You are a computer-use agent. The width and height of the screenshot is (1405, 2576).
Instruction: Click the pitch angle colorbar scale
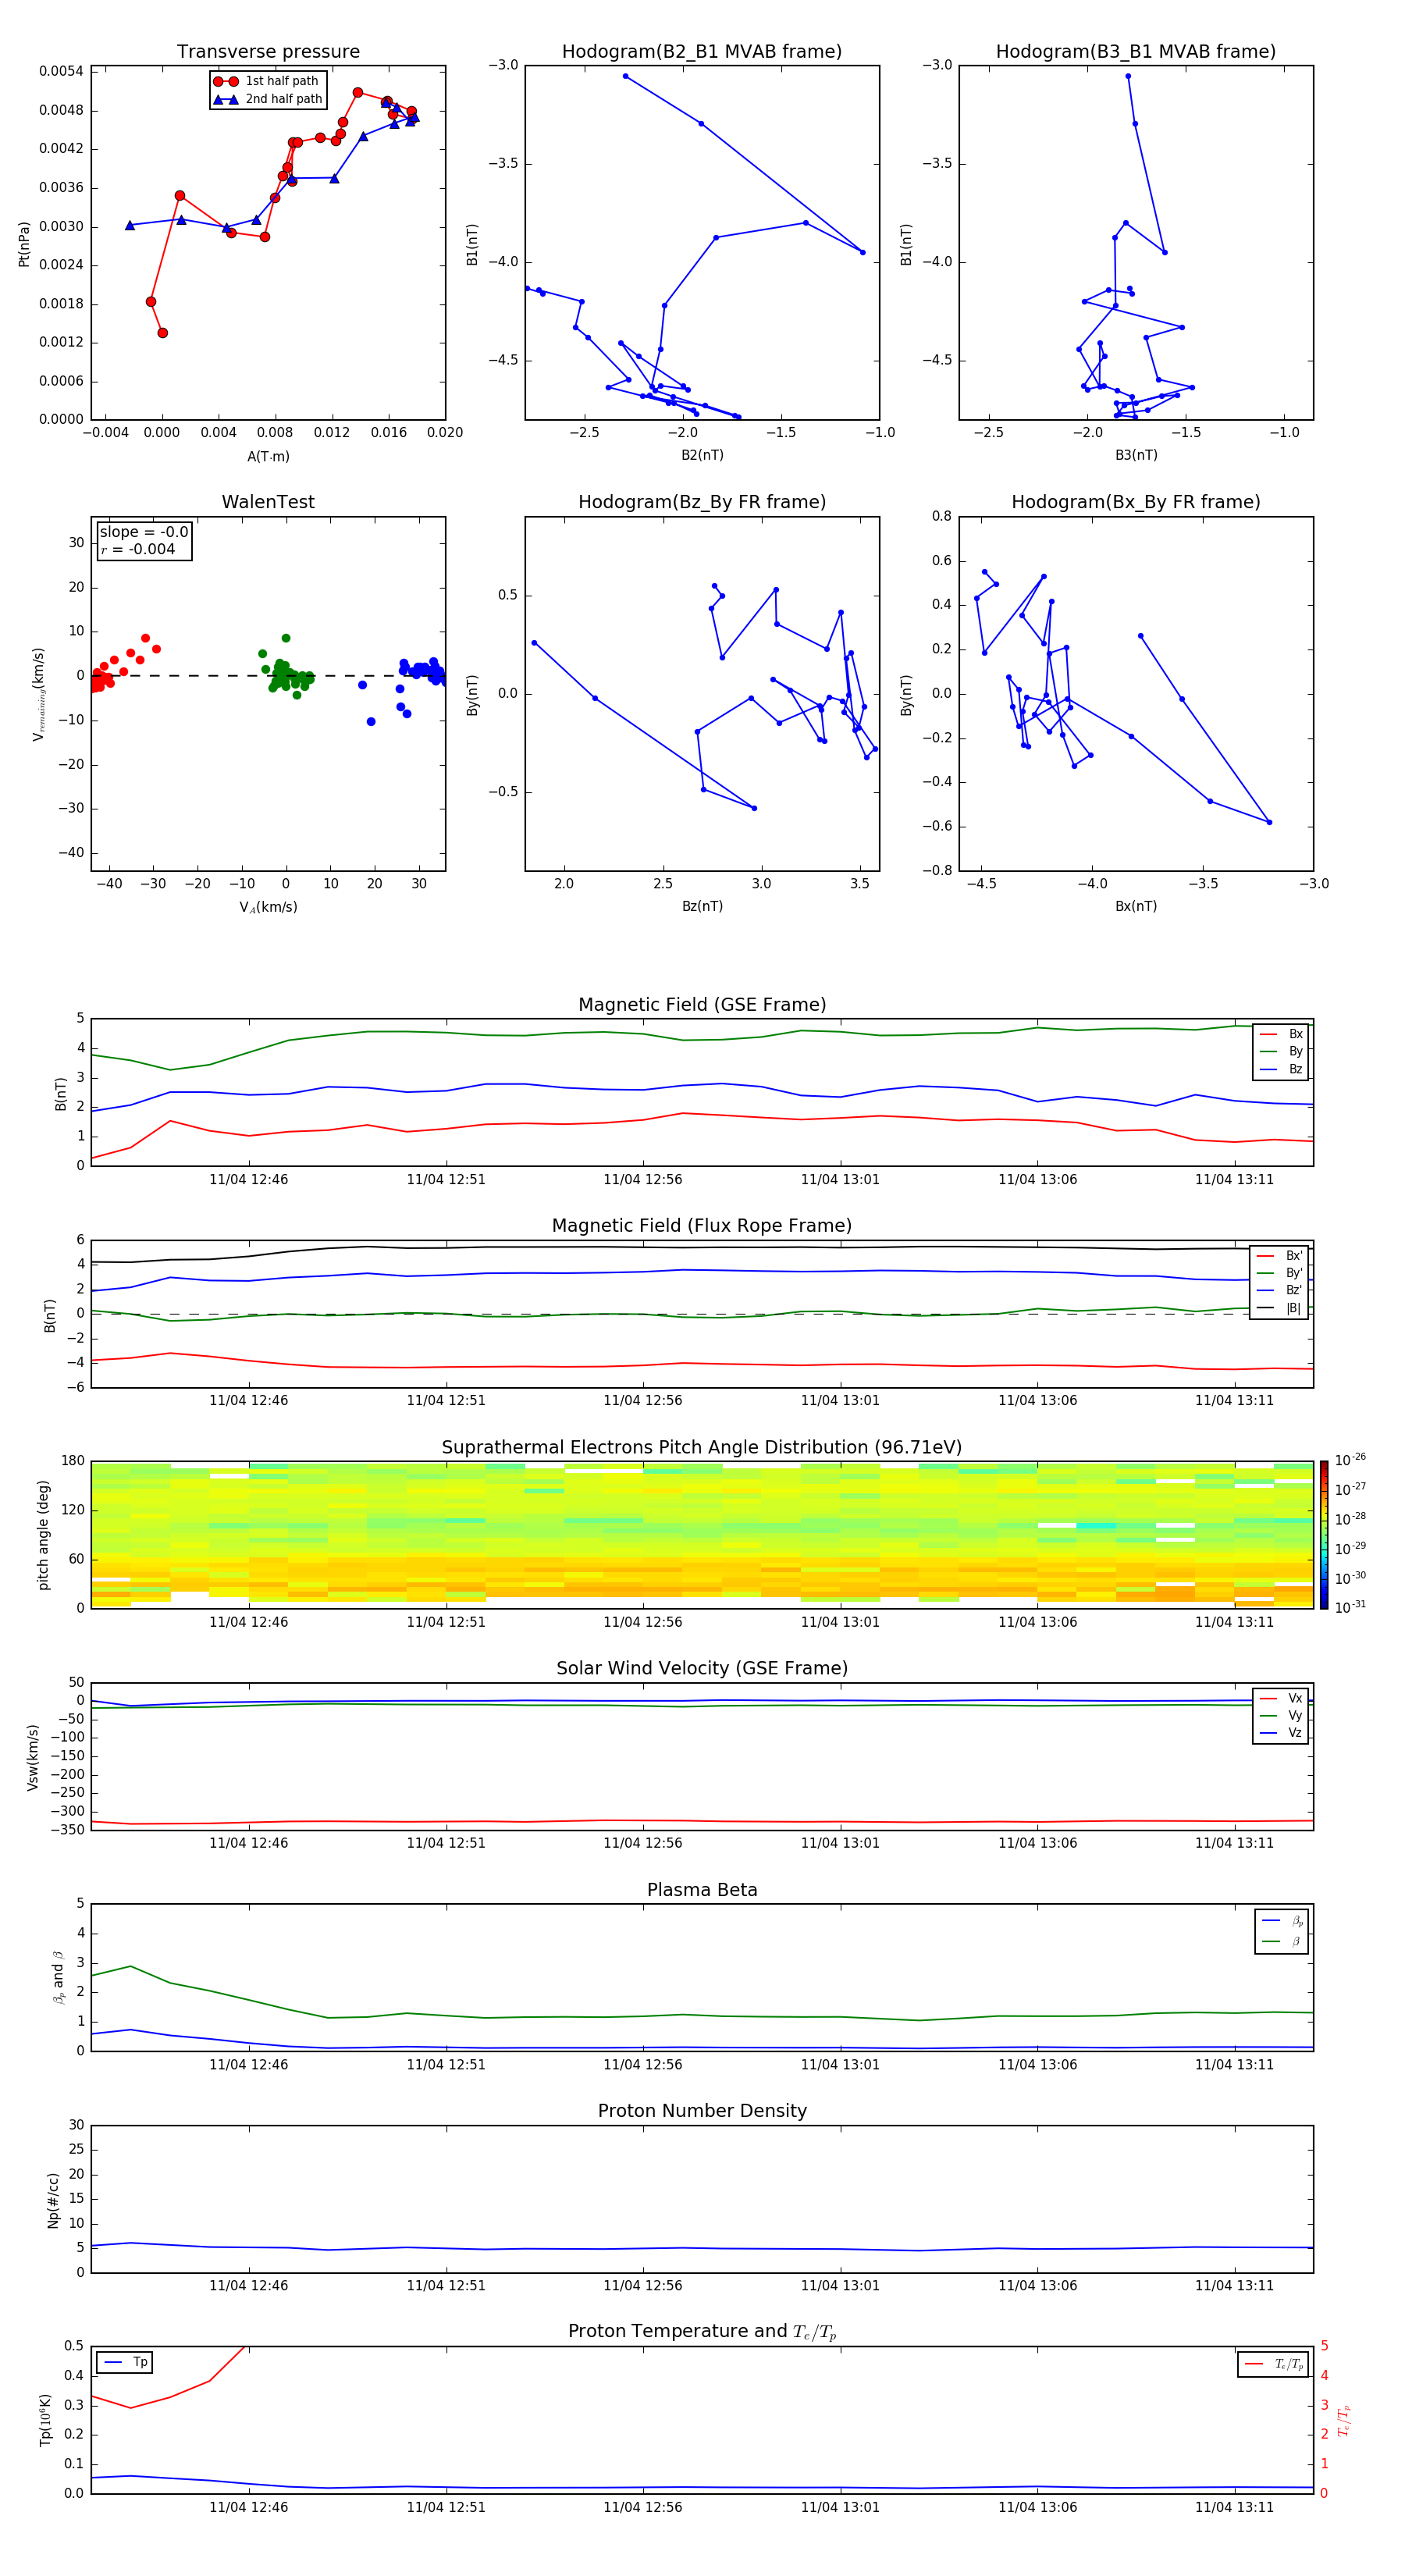(x=1324, y=1535)
